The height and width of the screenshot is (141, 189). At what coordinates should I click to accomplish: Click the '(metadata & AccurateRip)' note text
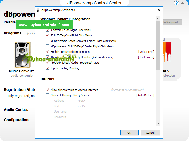[x=127, y=90]
